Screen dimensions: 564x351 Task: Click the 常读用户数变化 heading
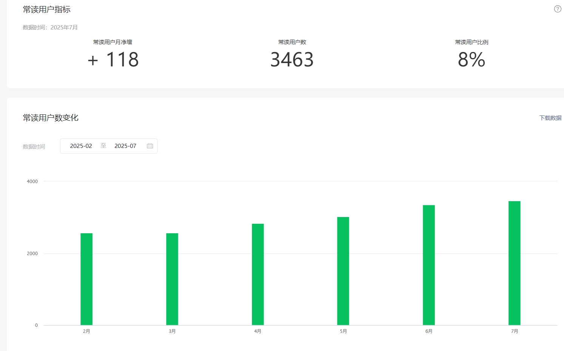coord(51,118)
